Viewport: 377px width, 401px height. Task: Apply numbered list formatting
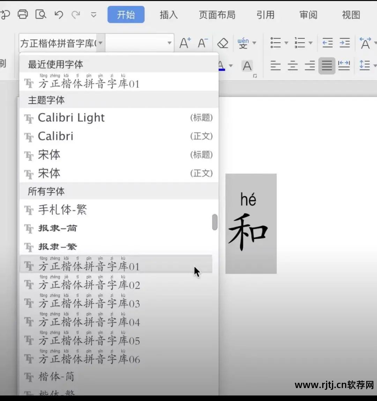coord(300,43)
